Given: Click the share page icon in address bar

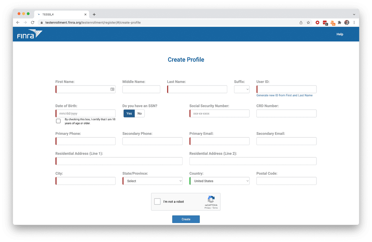Looking at the screenshot, I should [x=301, y=23].
